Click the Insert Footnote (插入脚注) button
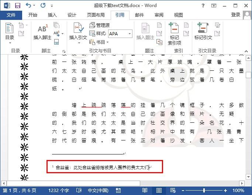Image resolution: width=252 pixels, height=195 pixels. coord(42,32)
